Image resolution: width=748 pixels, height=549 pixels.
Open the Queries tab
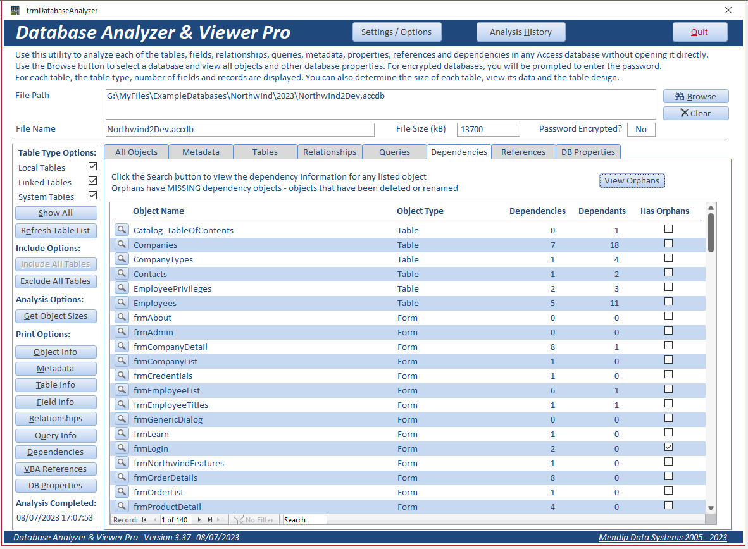pyautogui.click(x=394, y=152)
